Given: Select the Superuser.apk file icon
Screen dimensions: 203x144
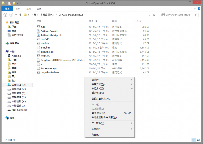Looking at the screenshot, I should pyautogui.click(x=38, y=68).
